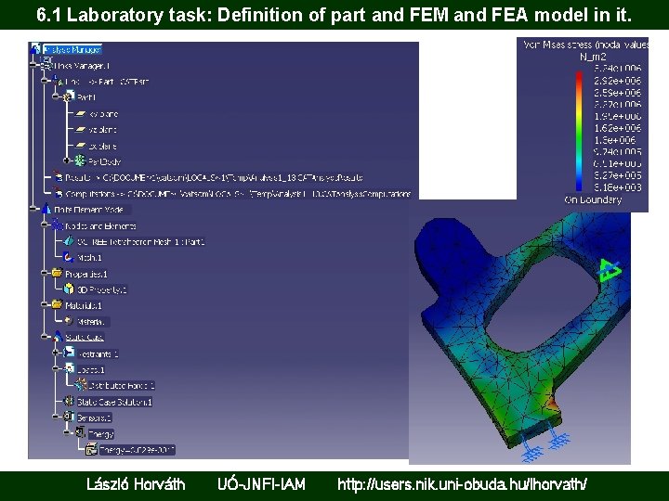Viewport: 669px width, 501px height.
Task: Click the On Boundary legend label
Action: tap(593, 199)
